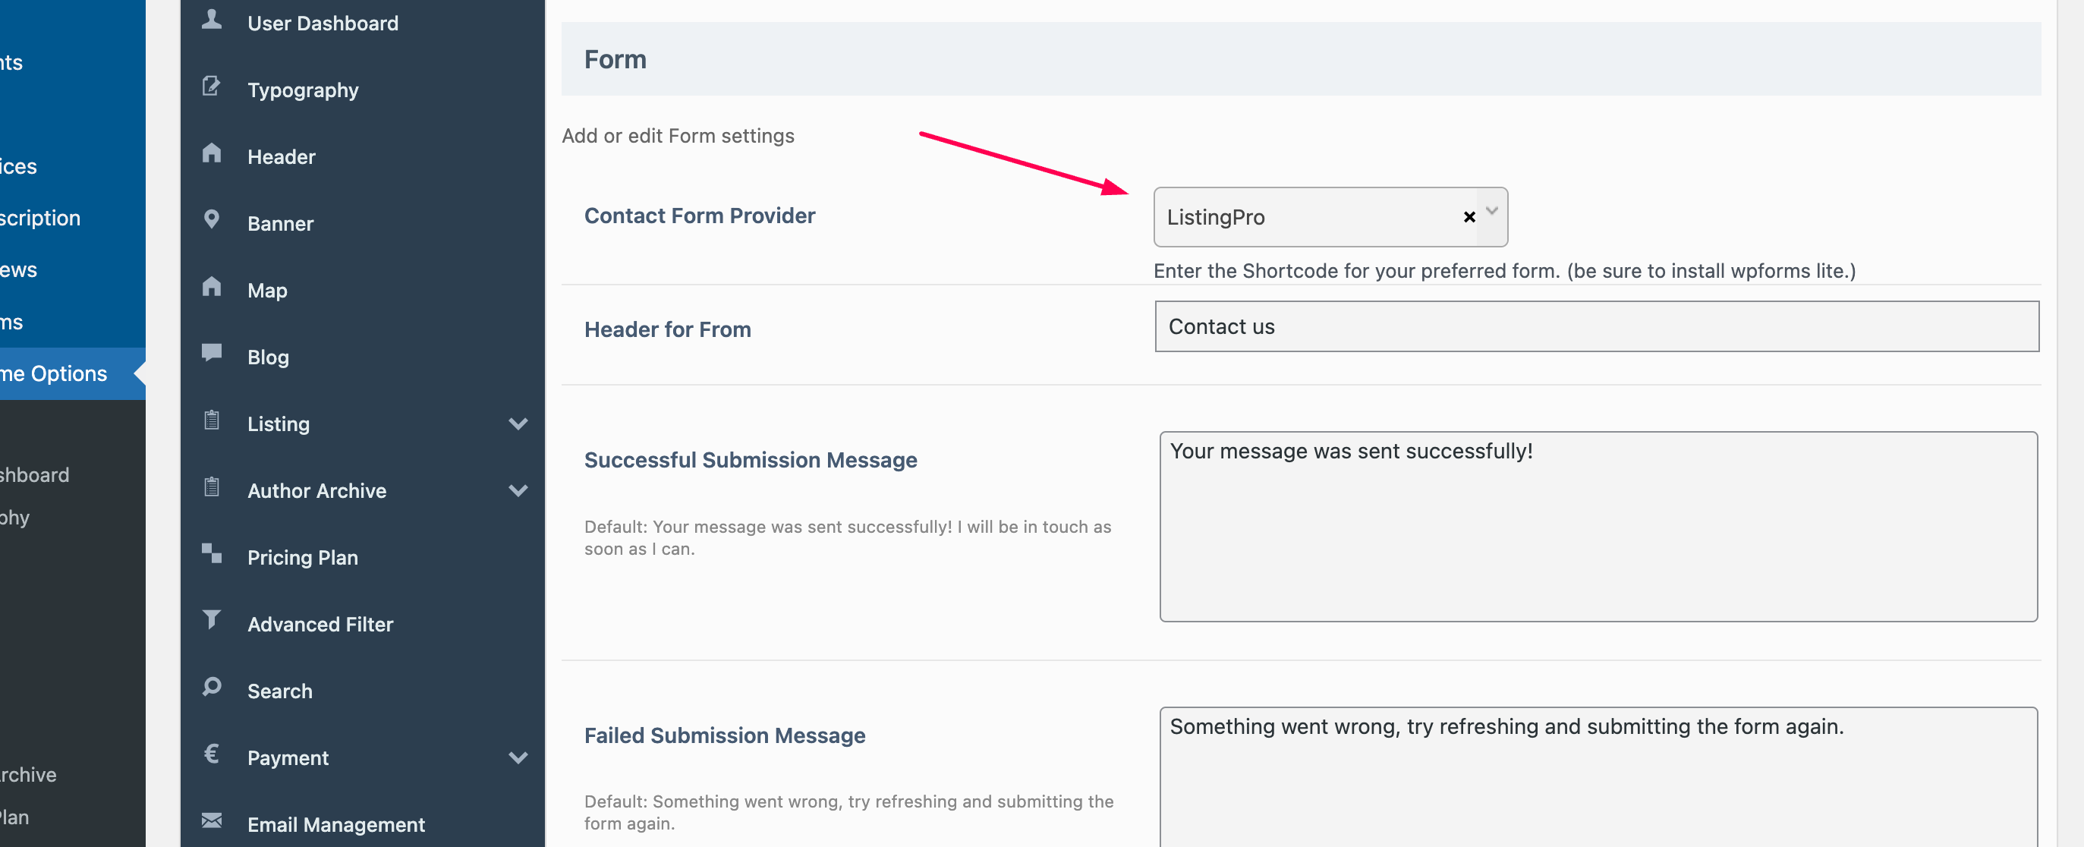
Task: Clear the ListingPro selection with the X
Action: coord(1469,217)
